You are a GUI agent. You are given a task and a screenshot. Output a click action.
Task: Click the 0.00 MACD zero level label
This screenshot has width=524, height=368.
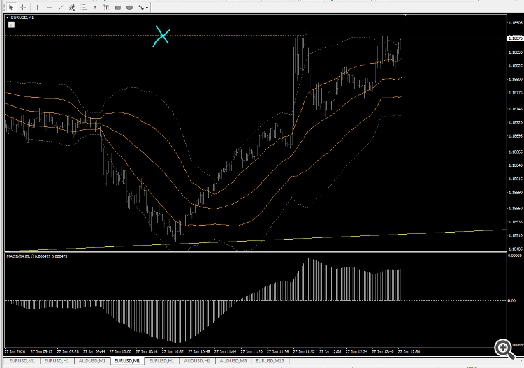(511, 300)
